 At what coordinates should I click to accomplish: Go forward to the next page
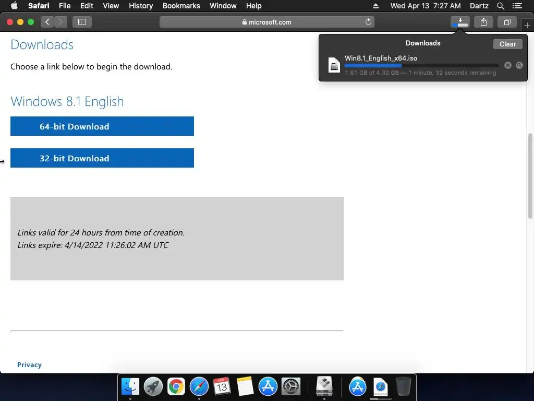click(60, 22)
